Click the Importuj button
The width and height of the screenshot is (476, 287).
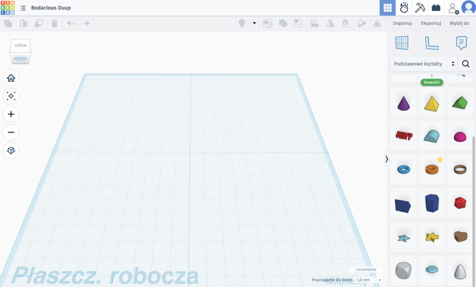(x=402, y=23)
